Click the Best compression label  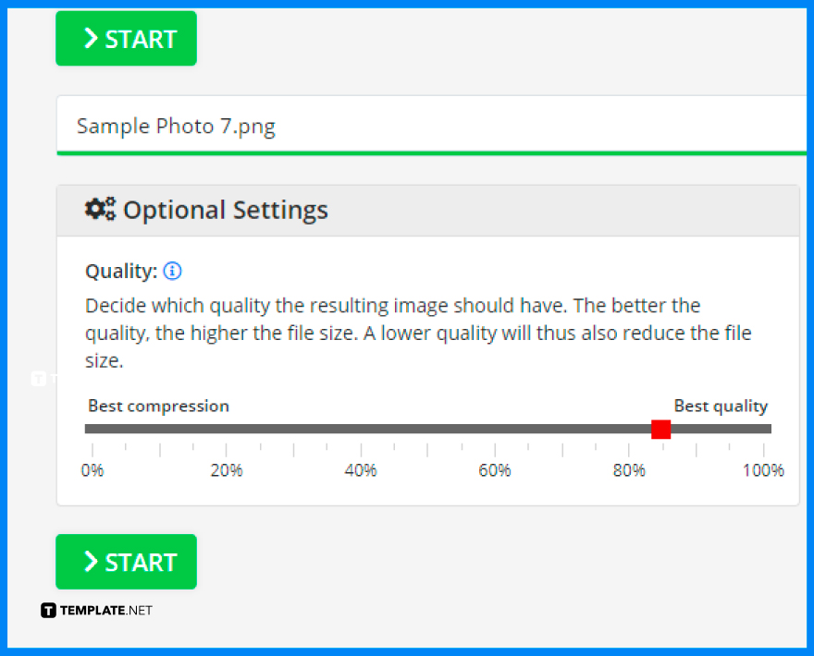click(x=158, y=406)
